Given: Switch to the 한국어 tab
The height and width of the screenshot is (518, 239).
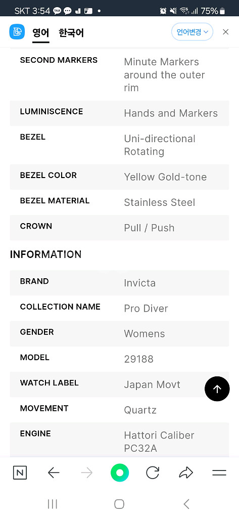Looking at the screenshot, I should click(71, 33).
